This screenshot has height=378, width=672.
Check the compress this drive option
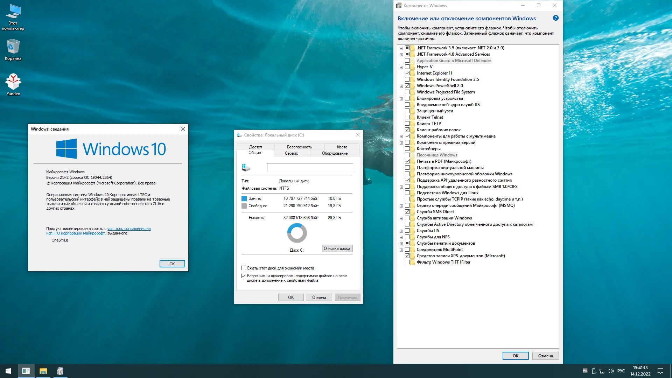244,268
